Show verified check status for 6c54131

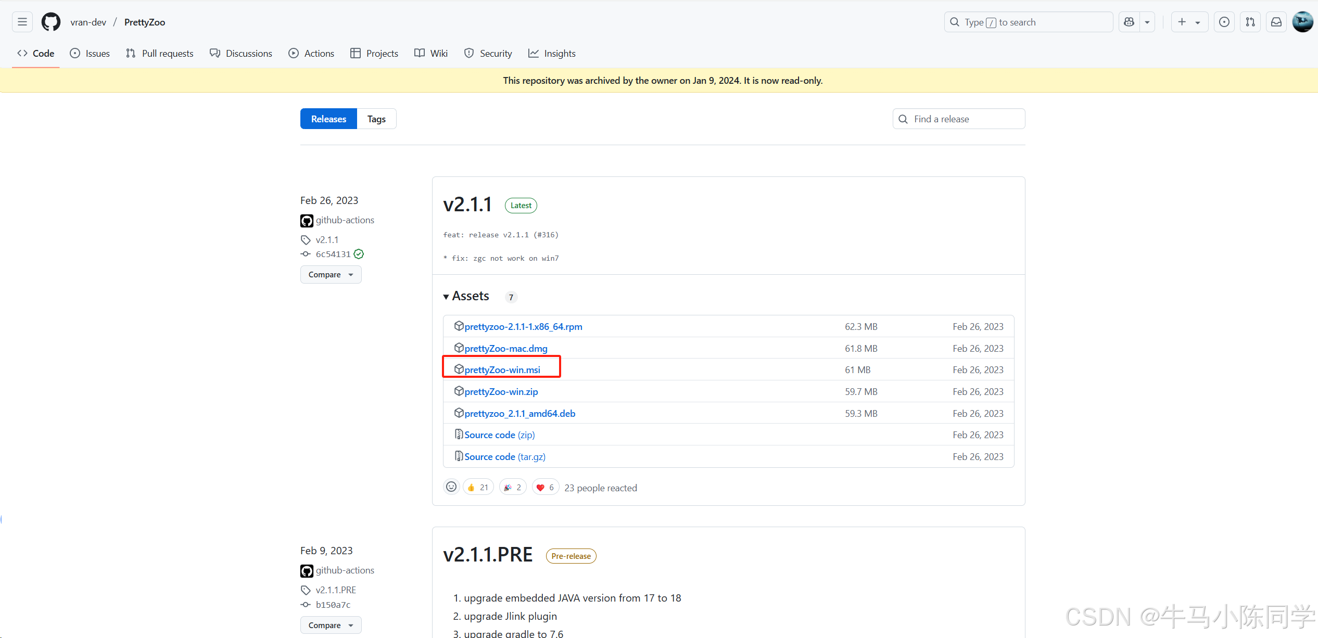tap(359, 254)
